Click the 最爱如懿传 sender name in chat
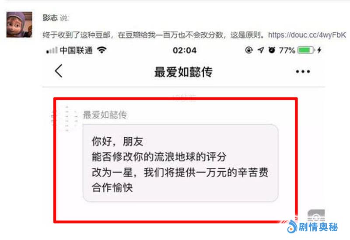This screenshot has width=350, height=240. point(105,115)
